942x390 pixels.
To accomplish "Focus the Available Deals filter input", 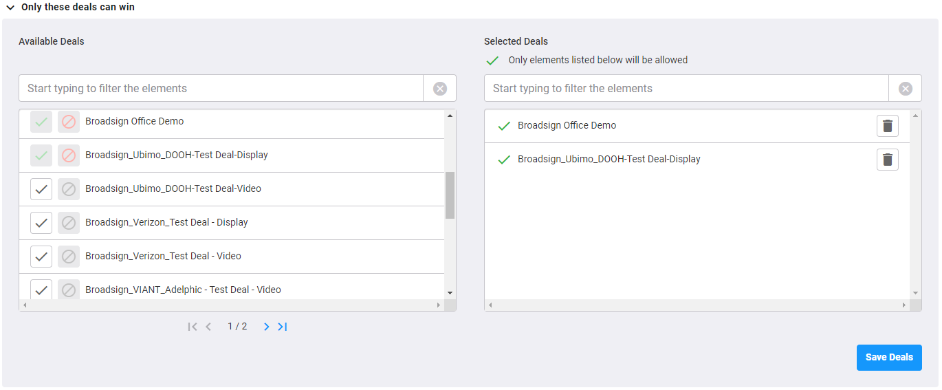I will coord(221,89).
